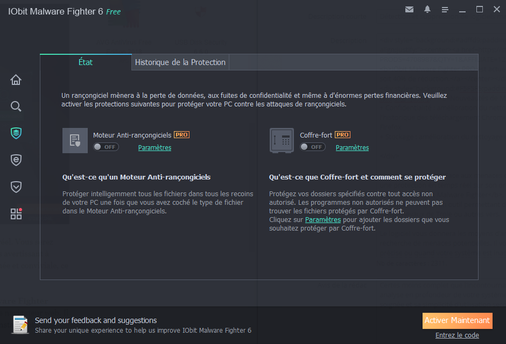The height and width of the screenshot is (344, 506).
Task: Click heading Qu'est-ce qu'un Moteur Anti-rançongiciels
Action: (136, 177)
